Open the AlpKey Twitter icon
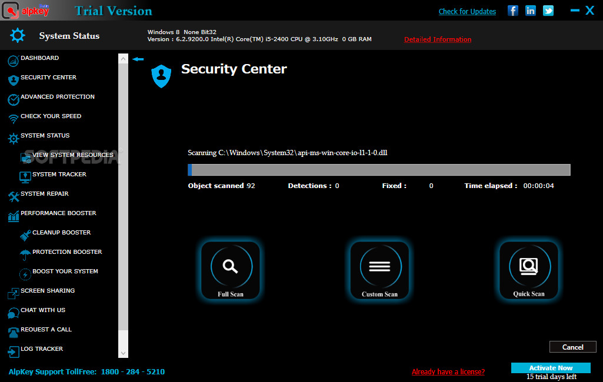This screenshot has height=382, width=603. click(x=548, y=11)
